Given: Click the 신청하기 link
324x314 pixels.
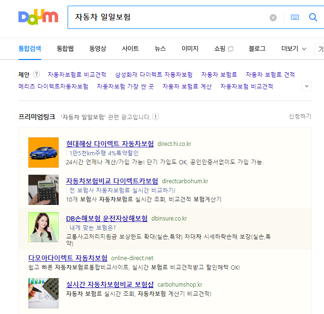Looking at the screenshot, I should (300, 117).
